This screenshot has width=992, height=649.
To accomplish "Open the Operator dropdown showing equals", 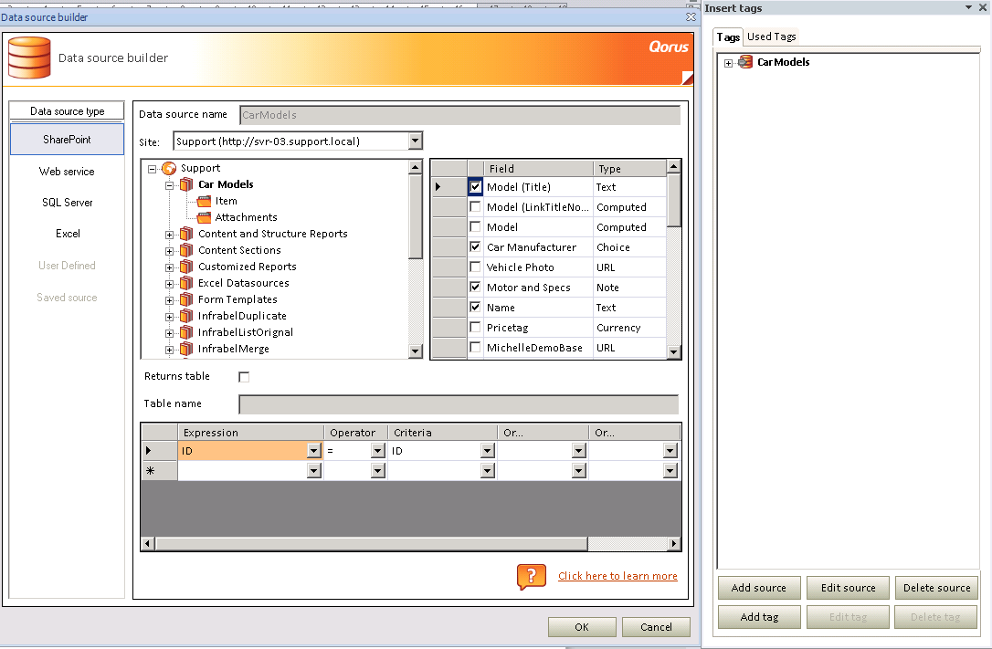I will click(x=377, y=451).
